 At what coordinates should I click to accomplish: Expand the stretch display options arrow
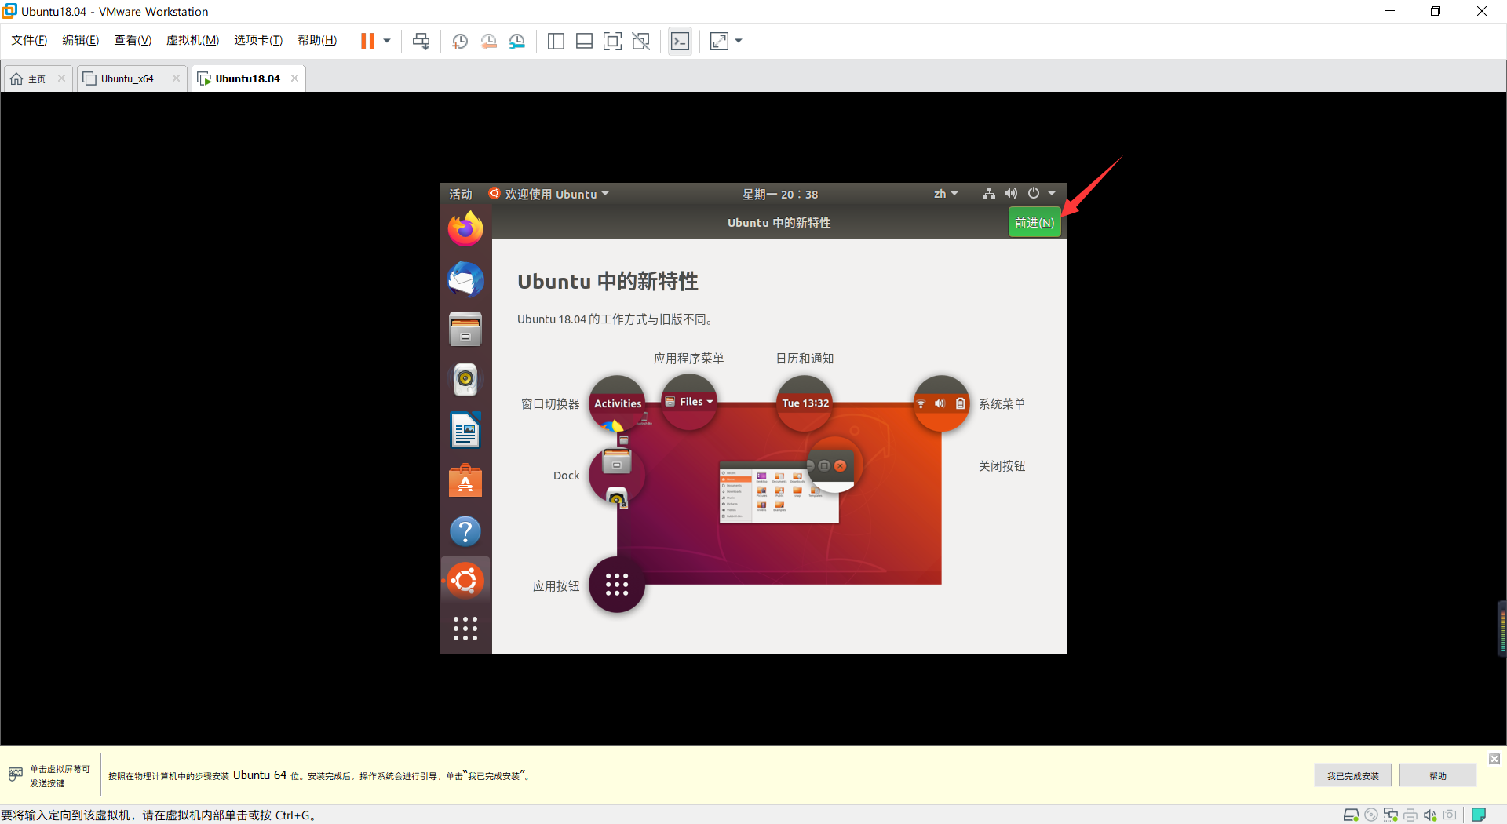pyautogui.click(x=739, y=41)
